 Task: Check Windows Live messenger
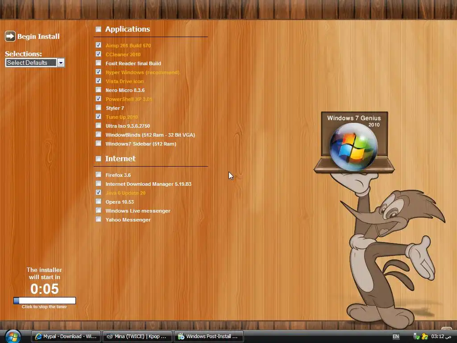pyautogui.click(x=99, y=210)
